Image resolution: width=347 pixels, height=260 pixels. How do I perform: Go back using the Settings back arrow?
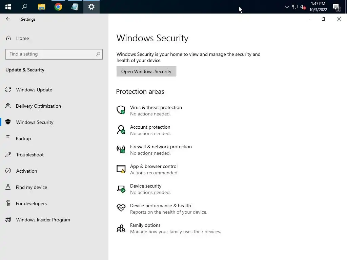pos(8,19)
